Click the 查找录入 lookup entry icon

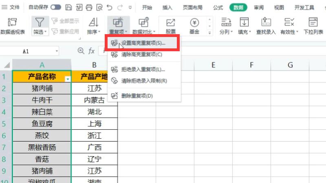[266, 22]
